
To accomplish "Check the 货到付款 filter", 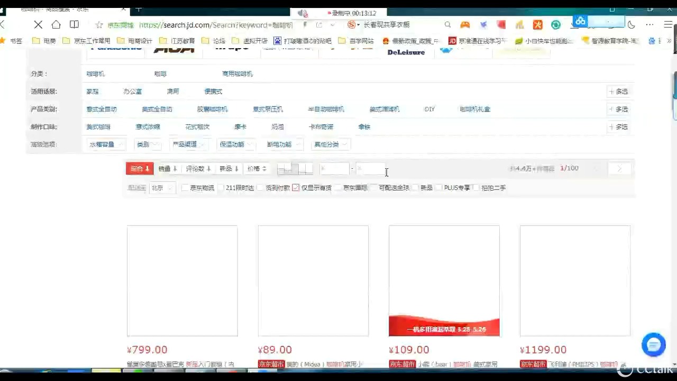I will (x=260, y=188).
